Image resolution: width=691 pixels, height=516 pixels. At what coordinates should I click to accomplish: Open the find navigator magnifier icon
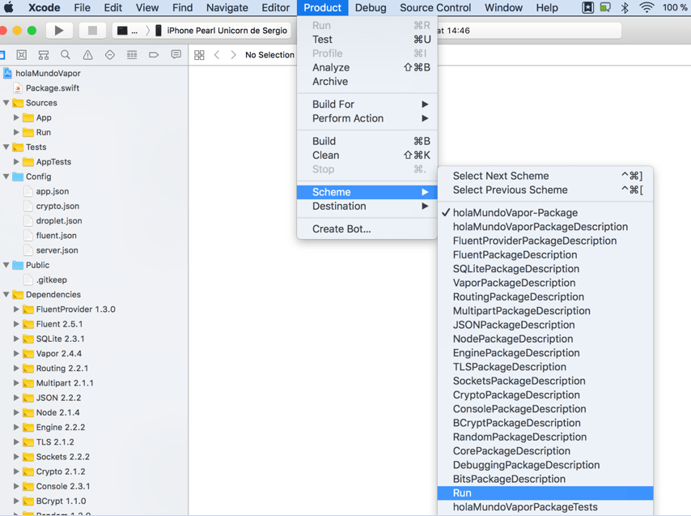click(66, 55)
